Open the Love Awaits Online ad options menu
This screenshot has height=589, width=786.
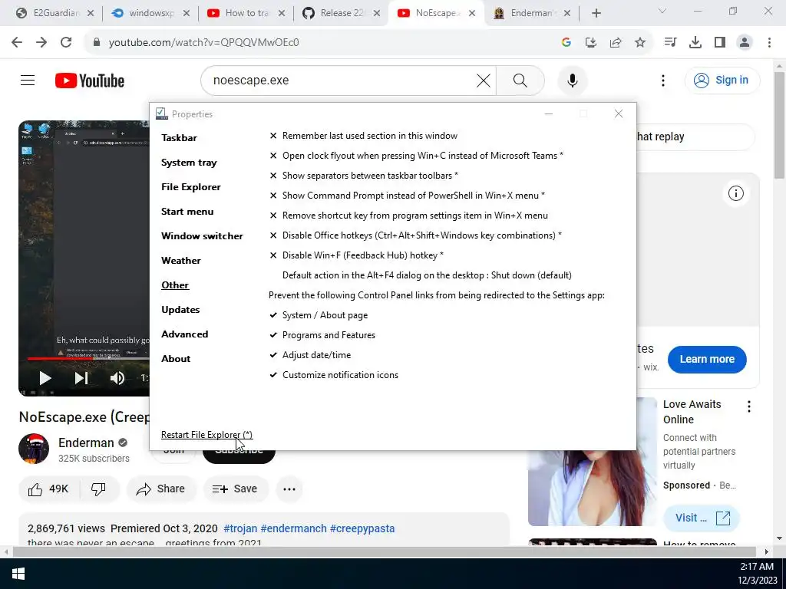pyautogui.click(x=749, y=406)
